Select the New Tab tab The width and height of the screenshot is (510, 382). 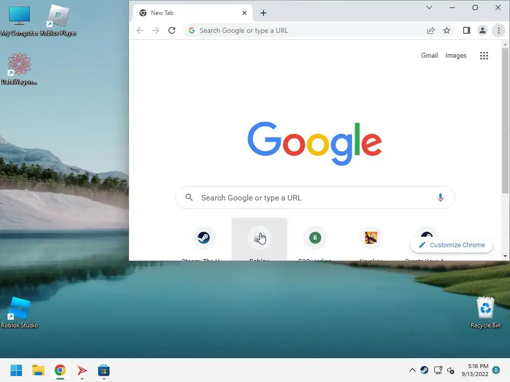click(x=193, y=13)
